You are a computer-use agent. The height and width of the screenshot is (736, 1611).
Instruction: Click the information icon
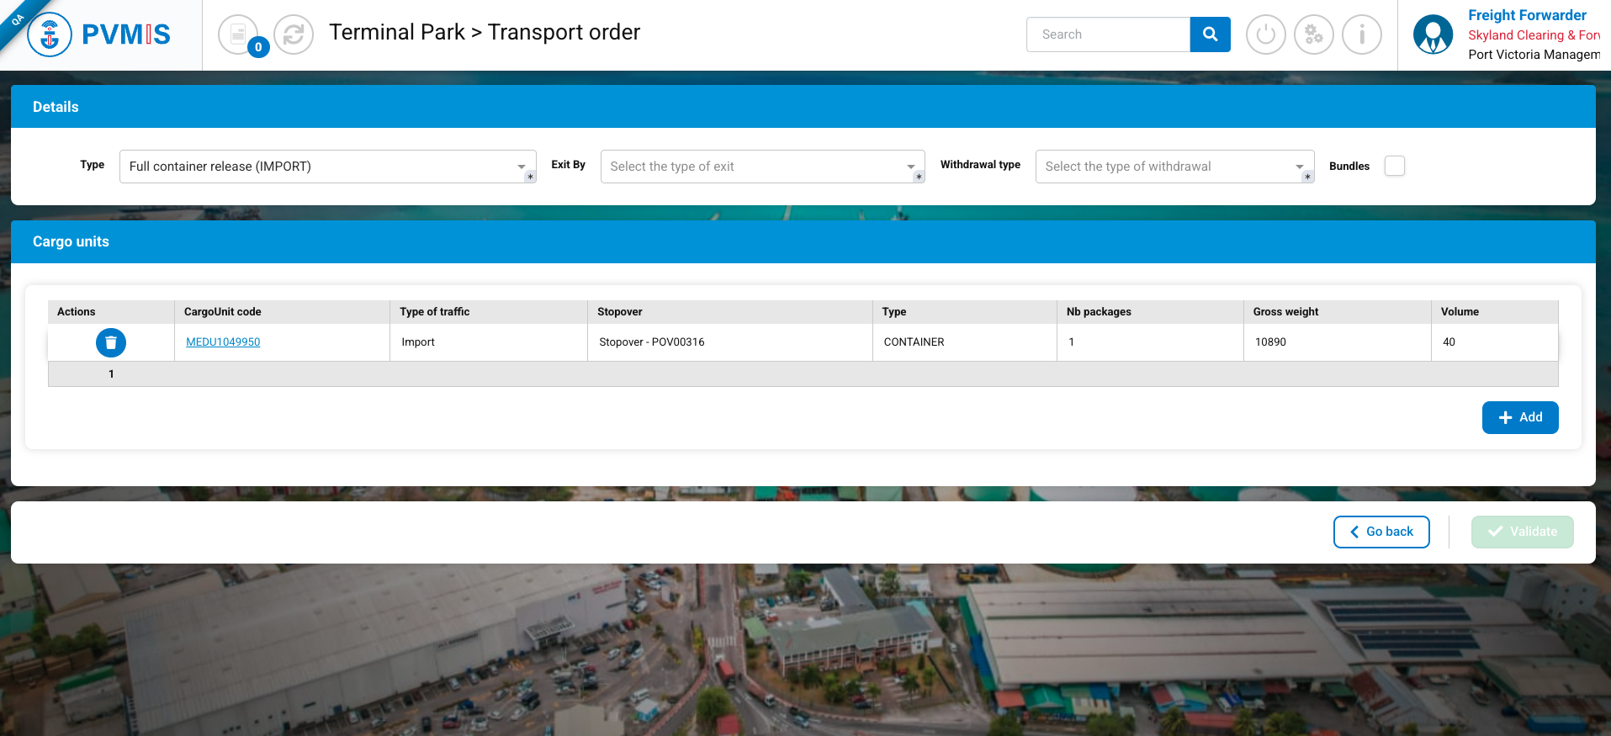click(x=1361, y=34)
